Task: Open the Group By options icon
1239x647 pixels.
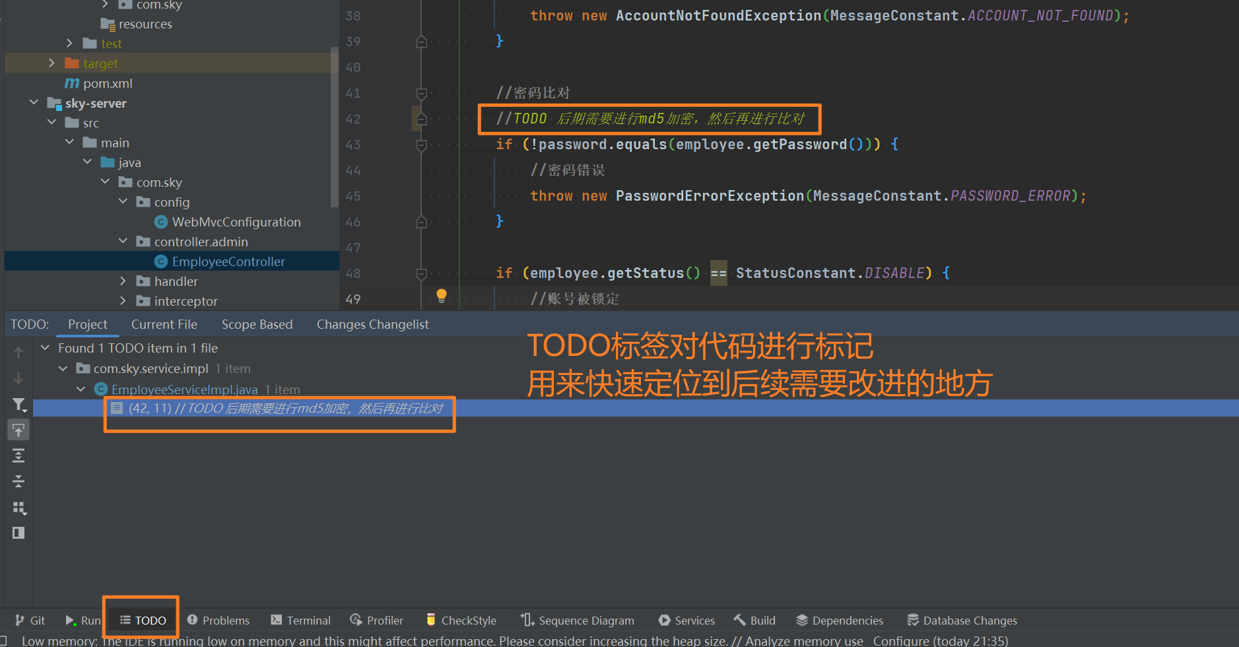Action: click(18, 508)
